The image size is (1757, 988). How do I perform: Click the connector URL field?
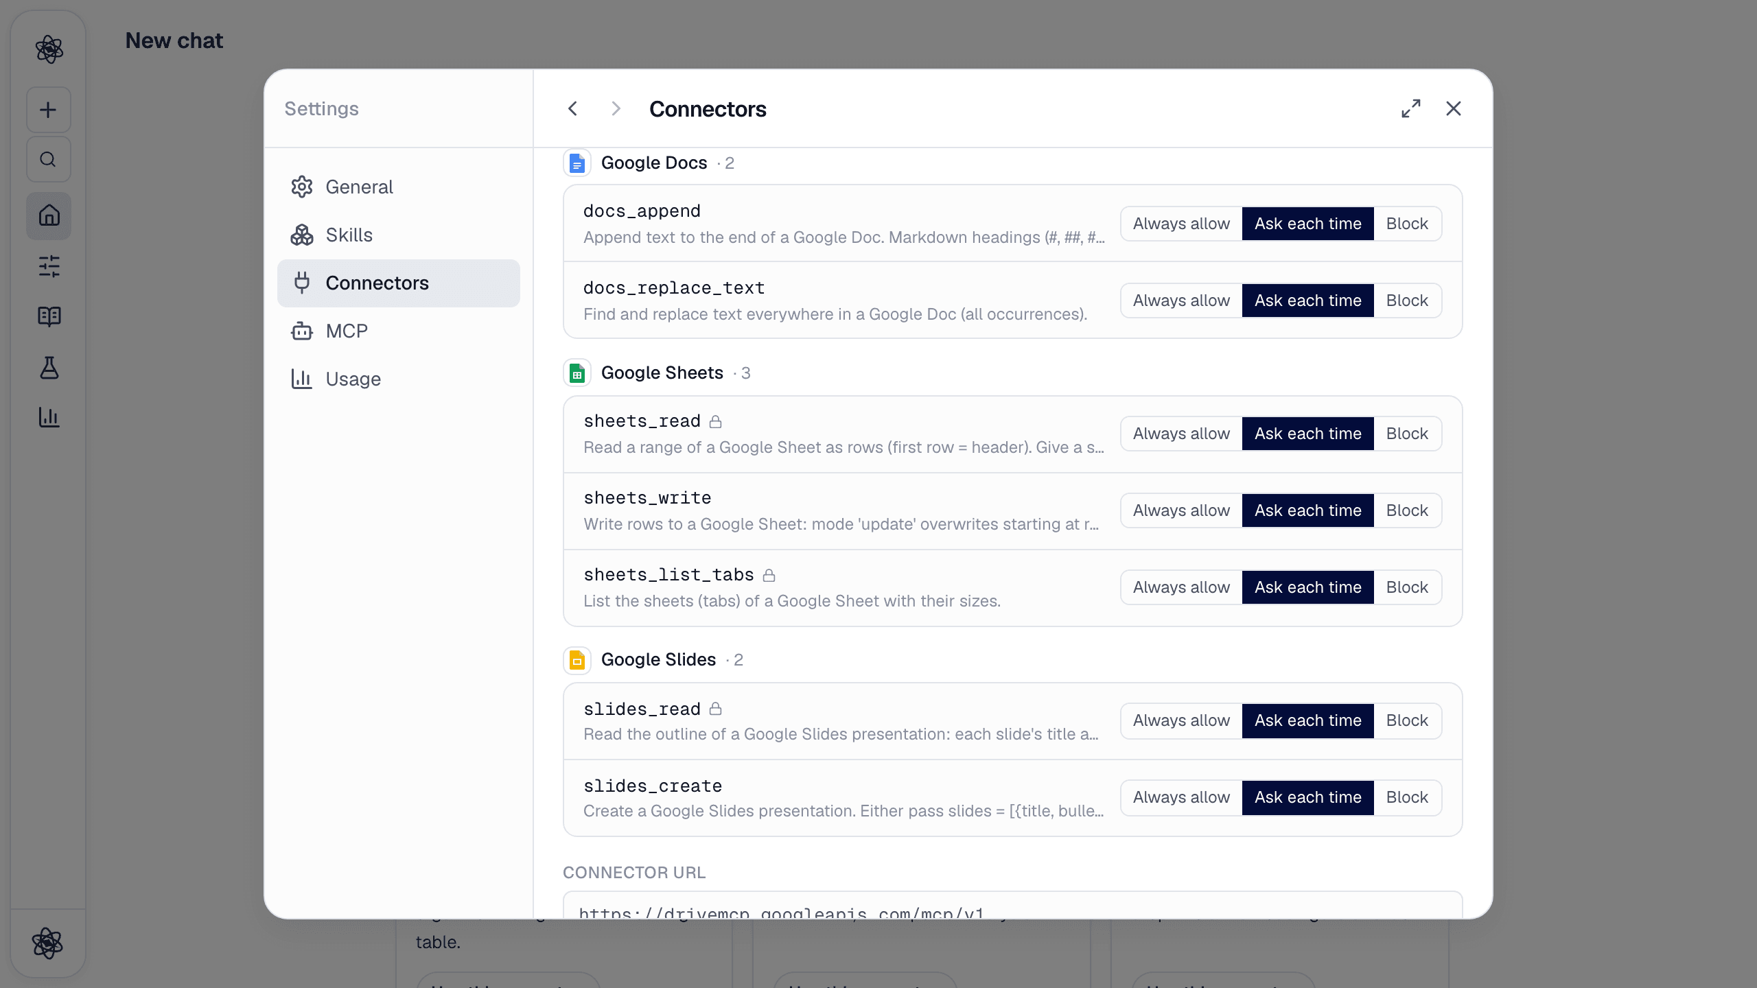click(x=1013, y=905)
